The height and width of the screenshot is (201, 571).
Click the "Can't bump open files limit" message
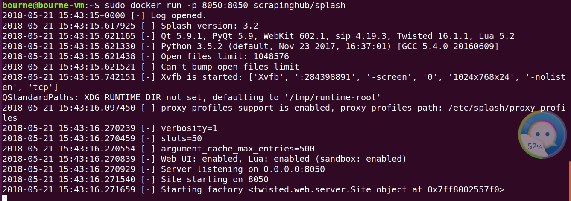pos(230,67)
